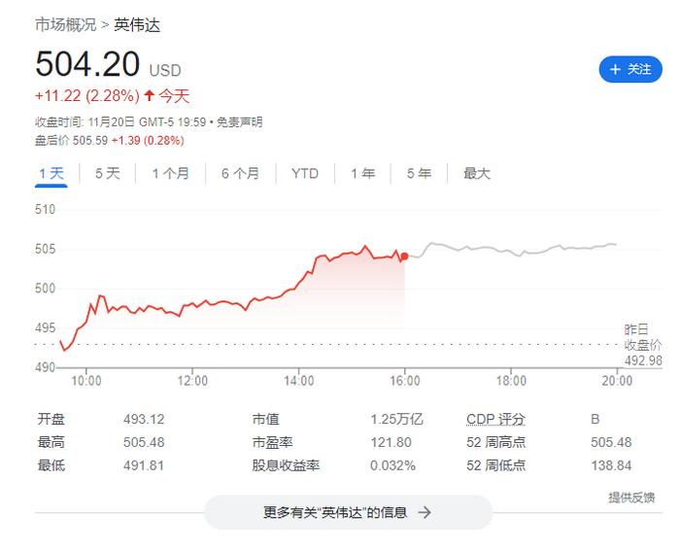
Task: Select the 1 天 time range tab
Action: click(51, 174)
